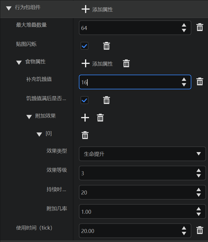Open the 效果类型 dropdown showing 生命提升
The height and width of the screenshot is (242, 208).
[142, 154]
